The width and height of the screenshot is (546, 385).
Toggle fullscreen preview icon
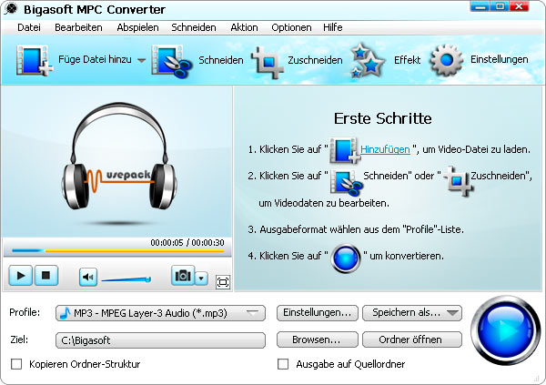(223, 282)
